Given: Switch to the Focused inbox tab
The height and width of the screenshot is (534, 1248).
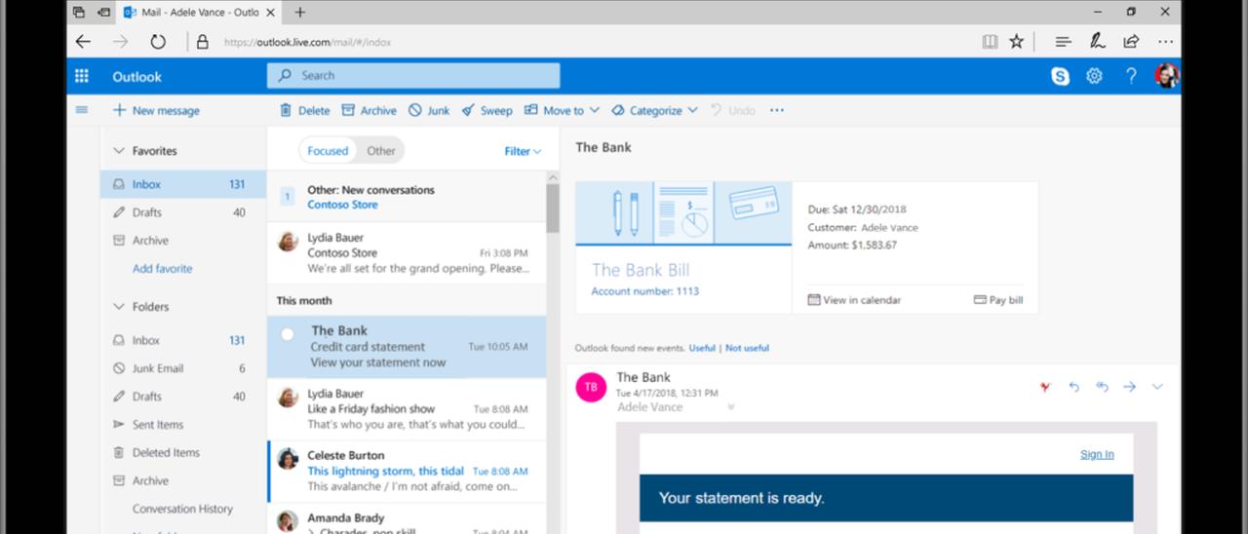Looking at the screenshot, I should click(328, 151).
